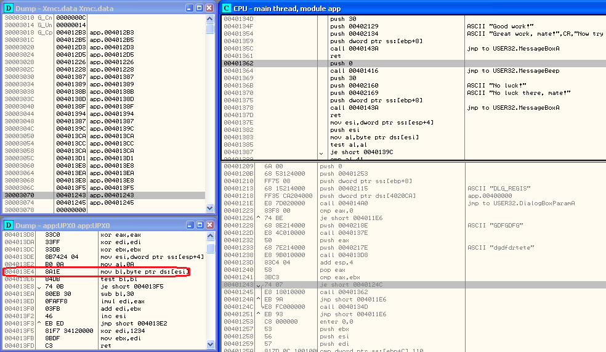Maximize the Dump Xmc:.data window
The image size is (606, 352).
(199, 8)
